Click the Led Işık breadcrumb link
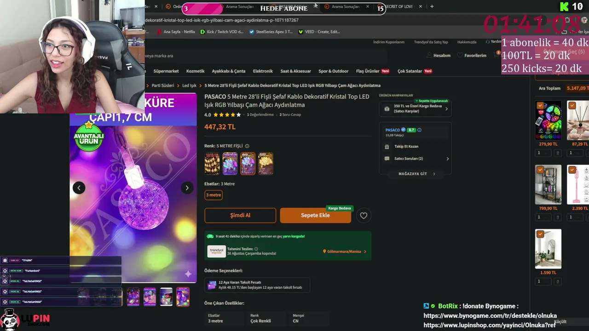Image resolution: width=589 pixels, height=331 pixels. click(x=189, y=86)
